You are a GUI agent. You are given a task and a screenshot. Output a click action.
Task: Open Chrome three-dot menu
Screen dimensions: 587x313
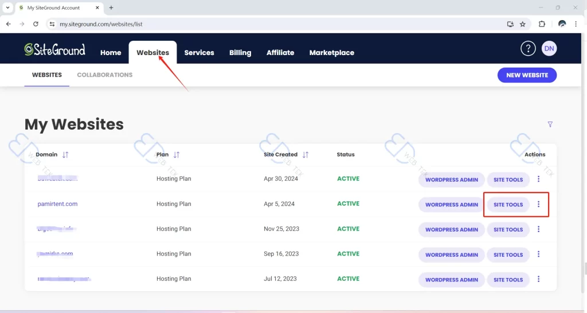576,24
